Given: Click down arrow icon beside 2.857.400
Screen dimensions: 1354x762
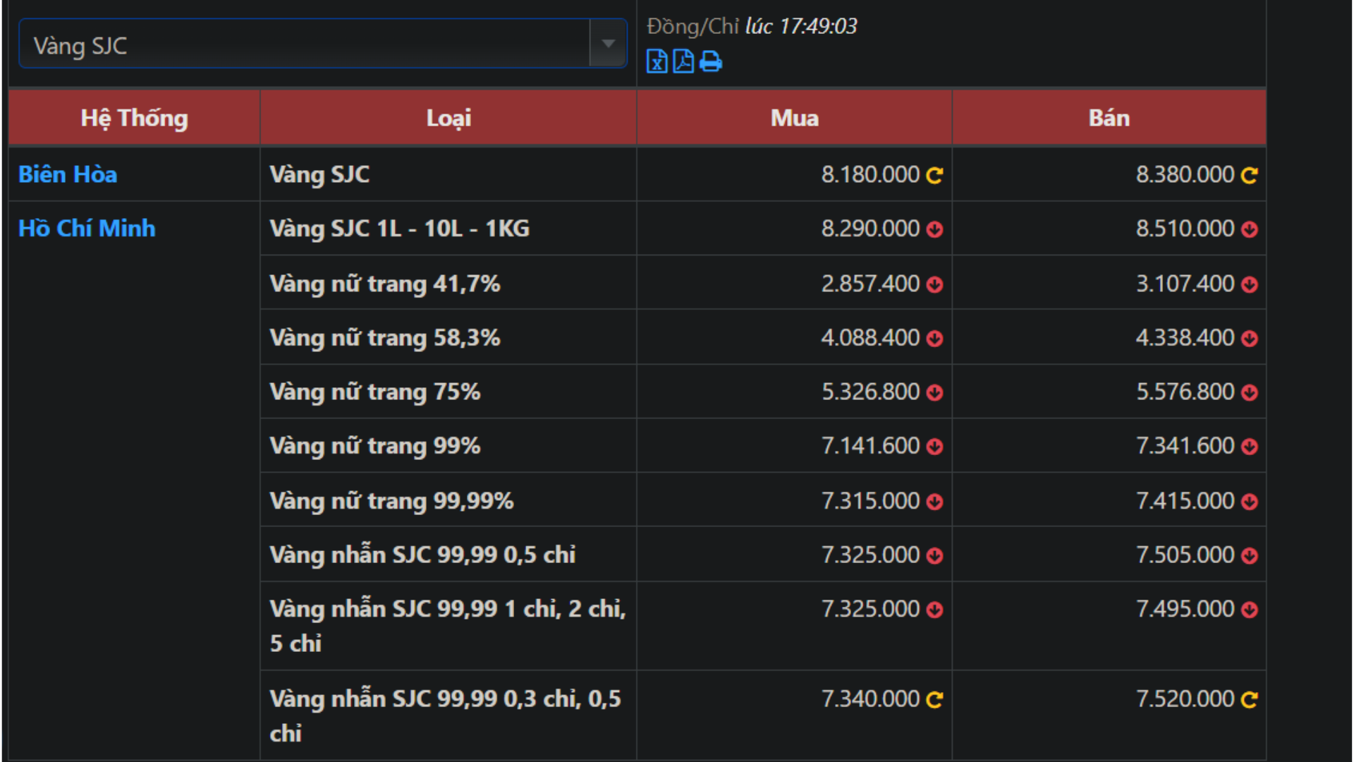Looking at the screenshot, I should pyautogui.click(x=934, y=284).
